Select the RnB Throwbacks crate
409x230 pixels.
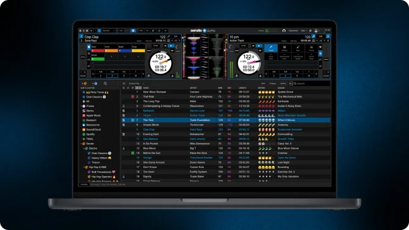click(x=101, y=172)
